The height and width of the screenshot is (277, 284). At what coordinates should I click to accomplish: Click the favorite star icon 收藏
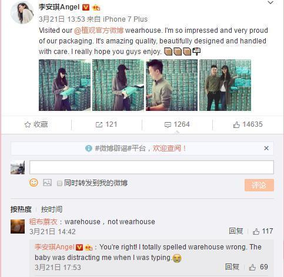tap(28, 124)
